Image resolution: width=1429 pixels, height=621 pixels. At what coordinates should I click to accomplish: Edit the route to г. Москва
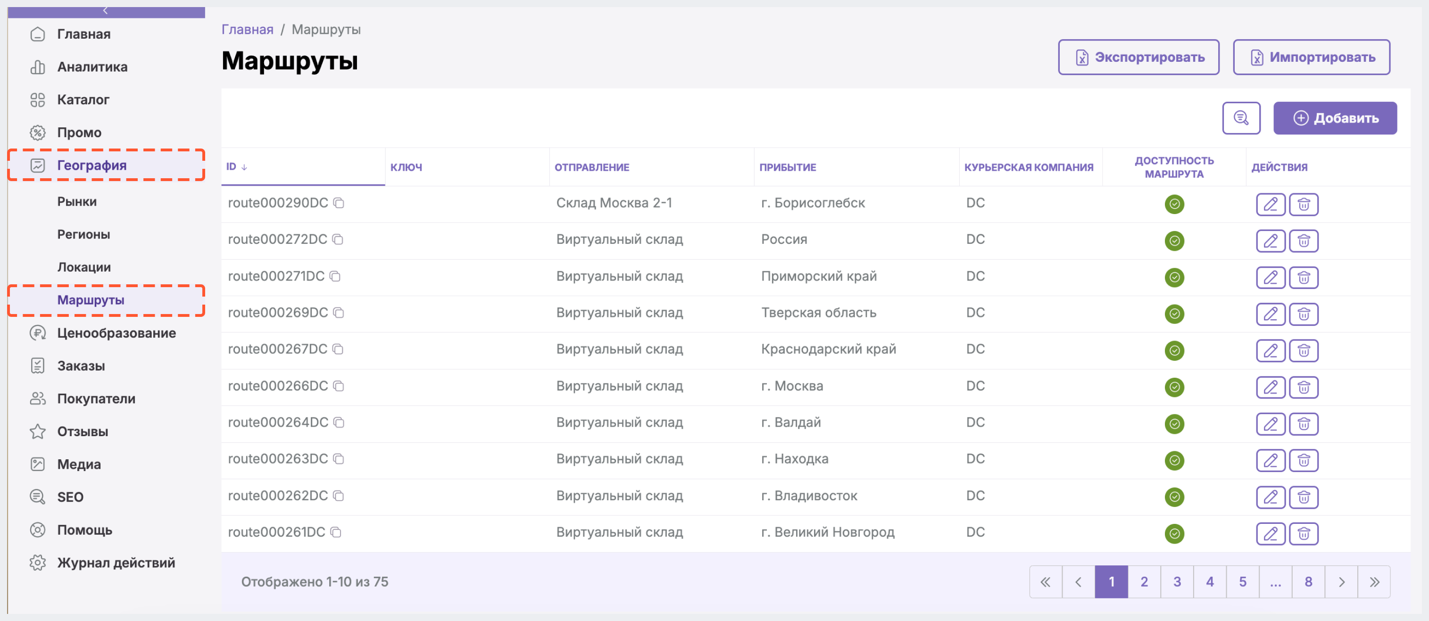[x=1271, y=387]
